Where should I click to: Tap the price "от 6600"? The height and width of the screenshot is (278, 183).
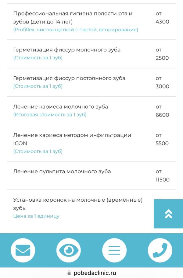coord(162,111)
